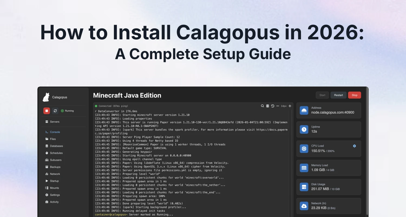
Task: Click the console history clock icon
Action: (x=273, y=106)
